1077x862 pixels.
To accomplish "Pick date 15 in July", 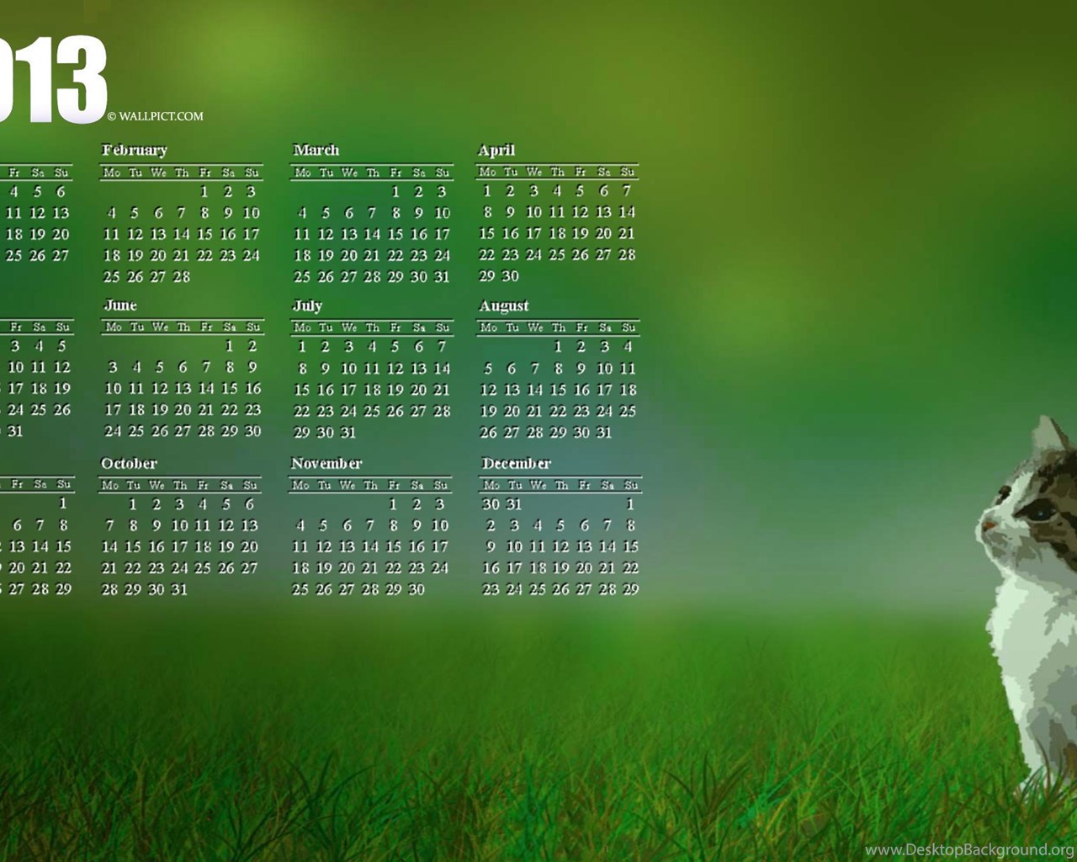I will [x=302, y=391].
